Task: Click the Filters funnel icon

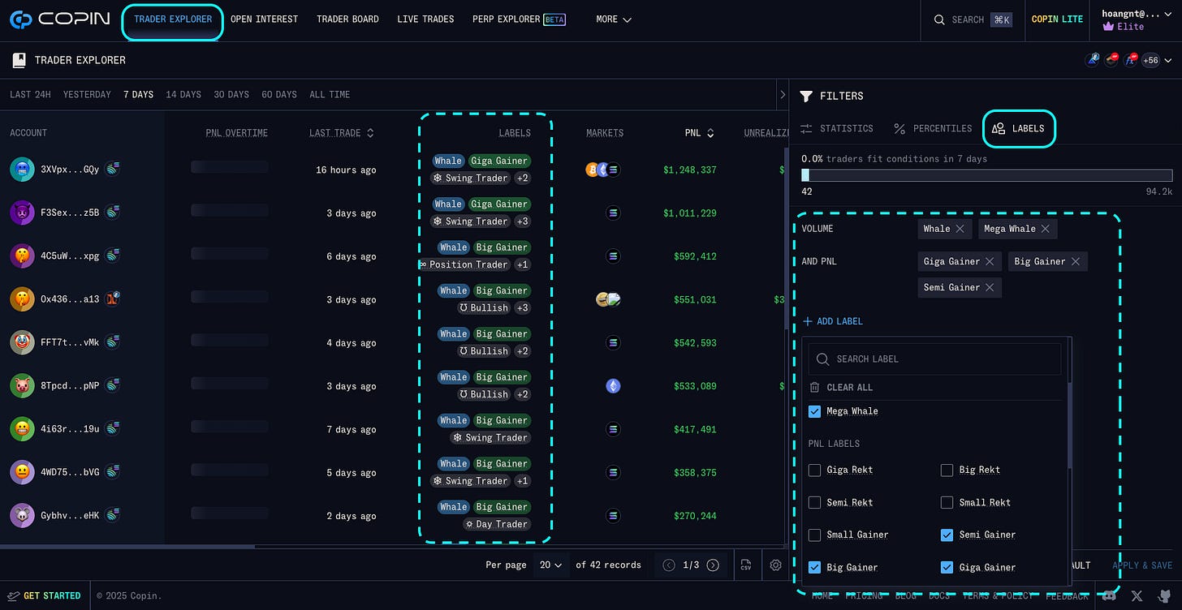Action: pyautogui.click(x=806, y=96)
